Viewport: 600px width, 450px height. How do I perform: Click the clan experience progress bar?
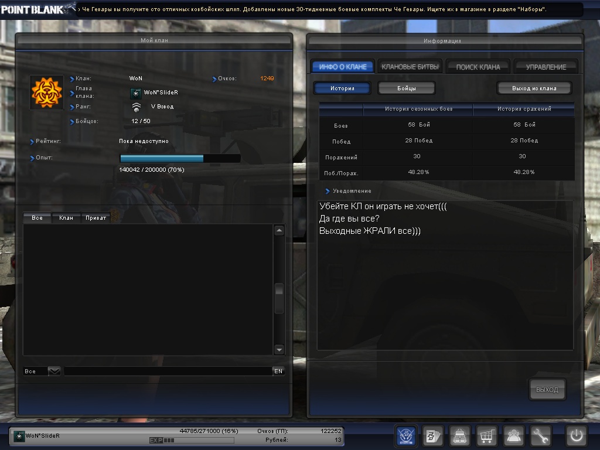click(x=180, y=158)
